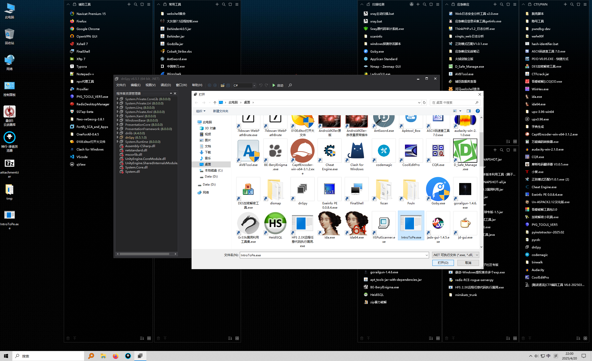Open dnSpy 文件(F) menu
This screenshot has height=361, width=592.
tap(121, 85)
